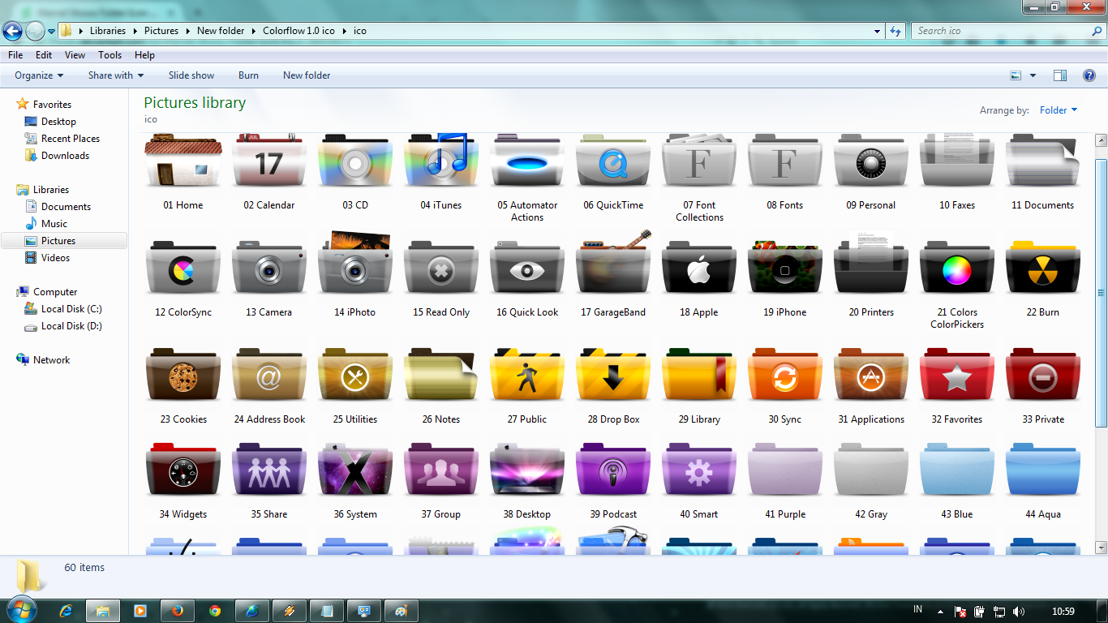1108x623 pixels.
Task: Expand the address bar history dropdown
Action: point(878,31)
